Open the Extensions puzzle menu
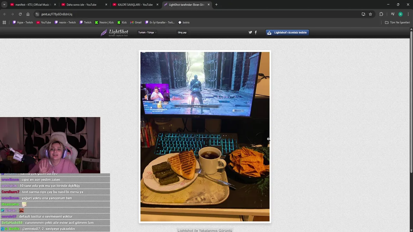The image size is (413, 232). click(x=381, y=14)
